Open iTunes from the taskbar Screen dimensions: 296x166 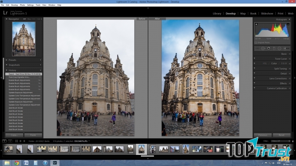45,163
